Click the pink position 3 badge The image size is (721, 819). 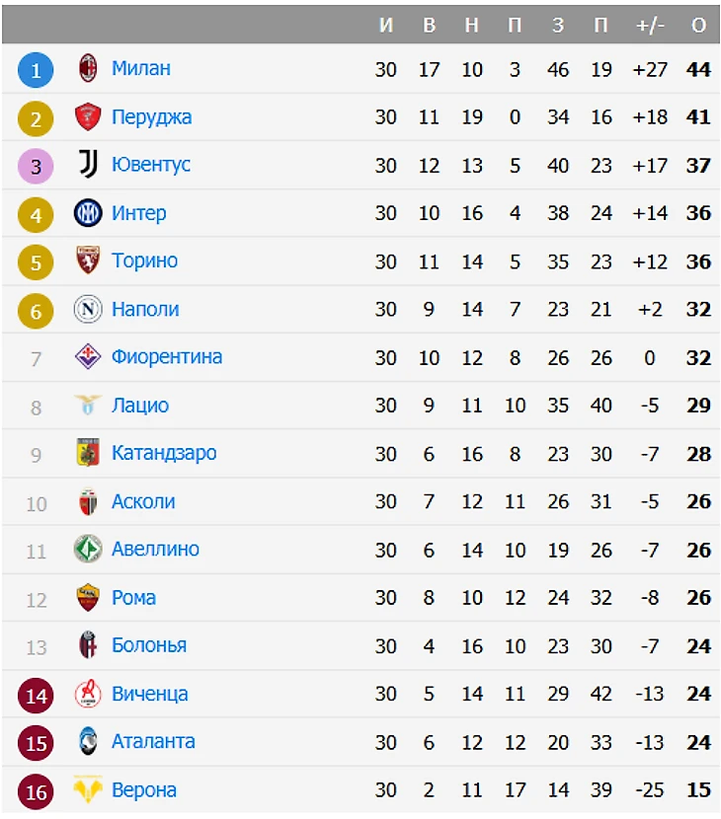tap(37, 166)
